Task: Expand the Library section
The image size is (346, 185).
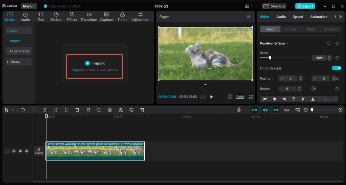Action: [x=18, y=62]
